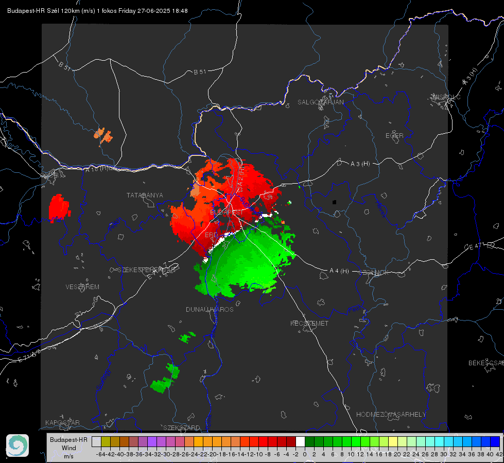Click the Budapest-HR Wind m/s legend title
This screenshot has width=504, height=463.
69,448
